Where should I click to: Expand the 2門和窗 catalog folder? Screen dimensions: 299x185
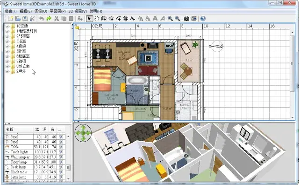[x=7, y=36]
